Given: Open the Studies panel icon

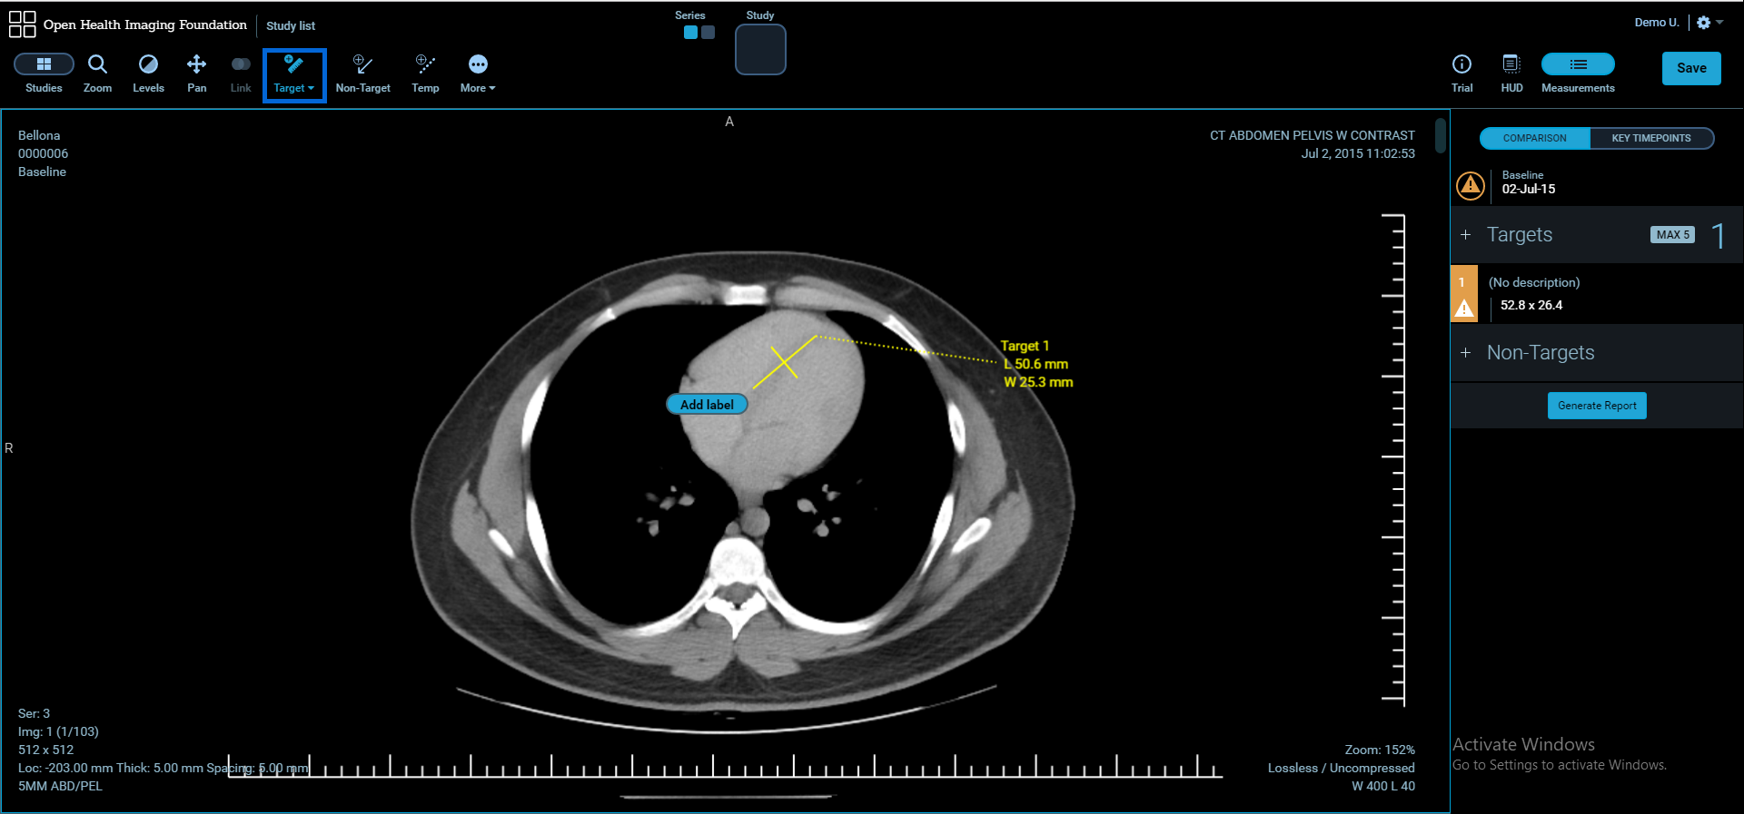Looking at the screenshot, I should coord(44,65).
